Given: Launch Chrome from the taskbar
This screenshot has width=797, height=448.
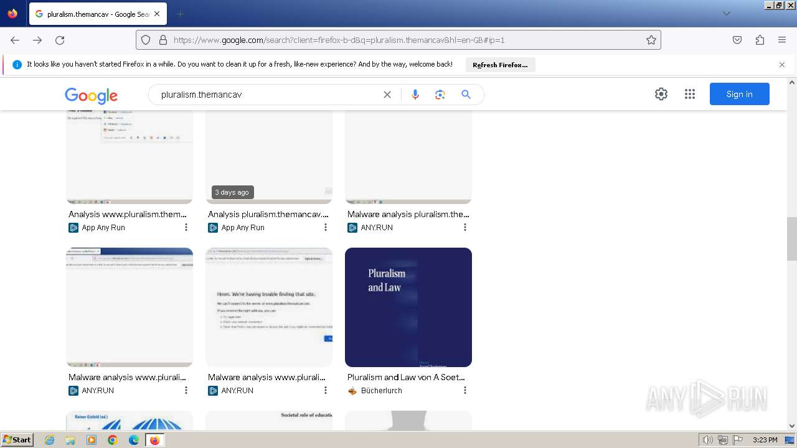Looking at the screenshot, I should [x=113, y=440].
